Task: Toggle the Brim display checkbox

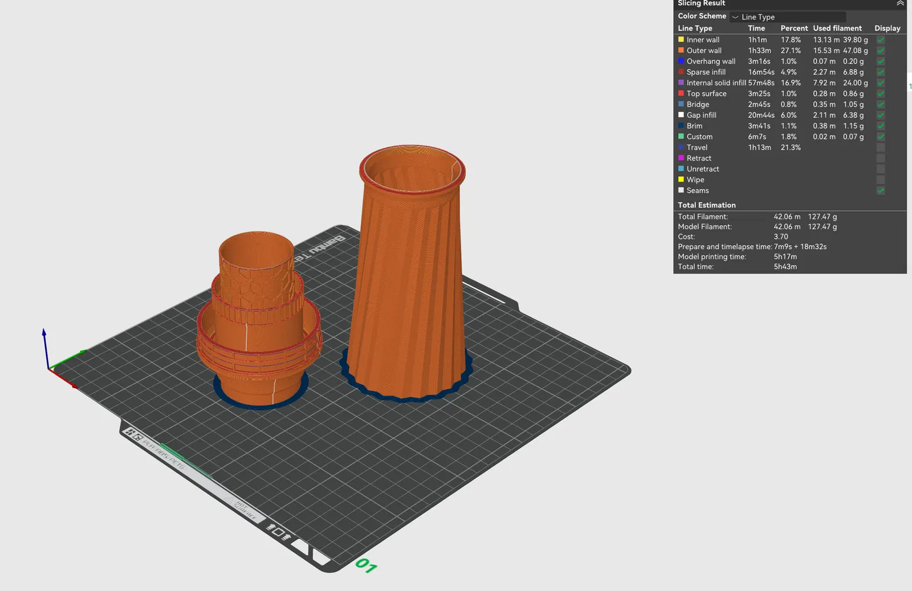Action: [881, 126]
